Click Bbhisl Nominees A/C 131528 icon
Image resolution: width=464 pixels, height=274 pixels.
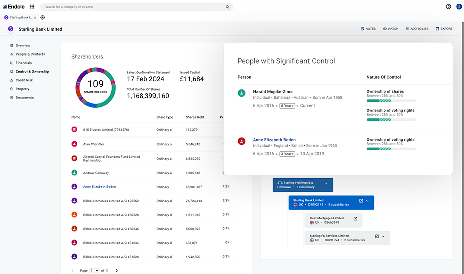tap(74, 257)
